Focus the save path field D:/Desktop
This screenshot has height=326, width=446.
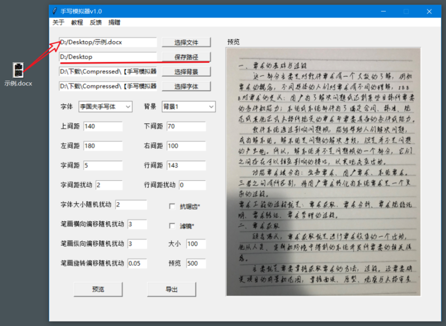(108, 57)
